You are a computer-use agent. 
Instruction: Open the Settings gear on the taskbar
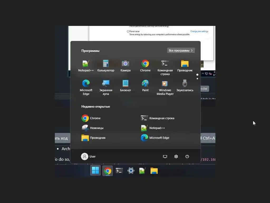click(x=131, y=171)
